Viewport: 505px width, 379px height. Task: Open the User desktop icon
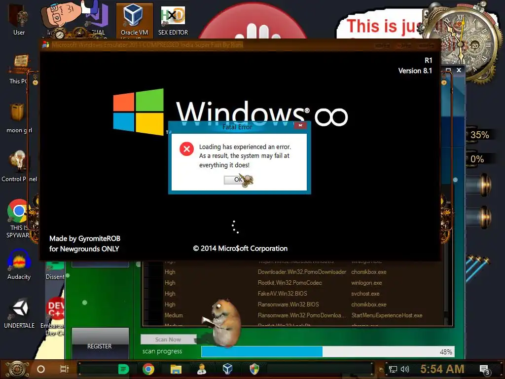click(x=19, y=19)
